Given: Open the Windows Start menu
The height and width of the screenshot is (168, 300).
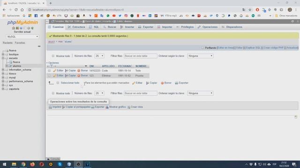Looking at the screenshot, I should [x=4, y=164].
